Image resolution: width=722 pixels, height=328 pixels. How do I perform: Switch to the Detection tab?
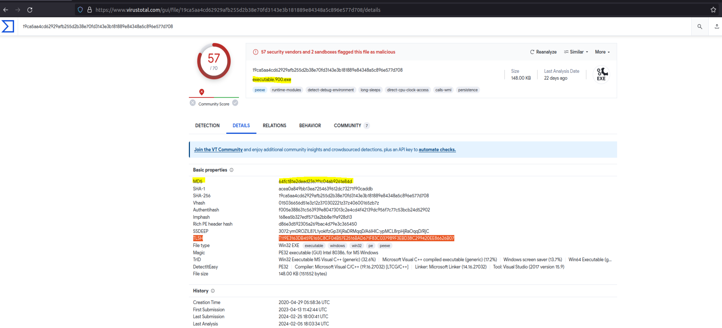[207, 126]
